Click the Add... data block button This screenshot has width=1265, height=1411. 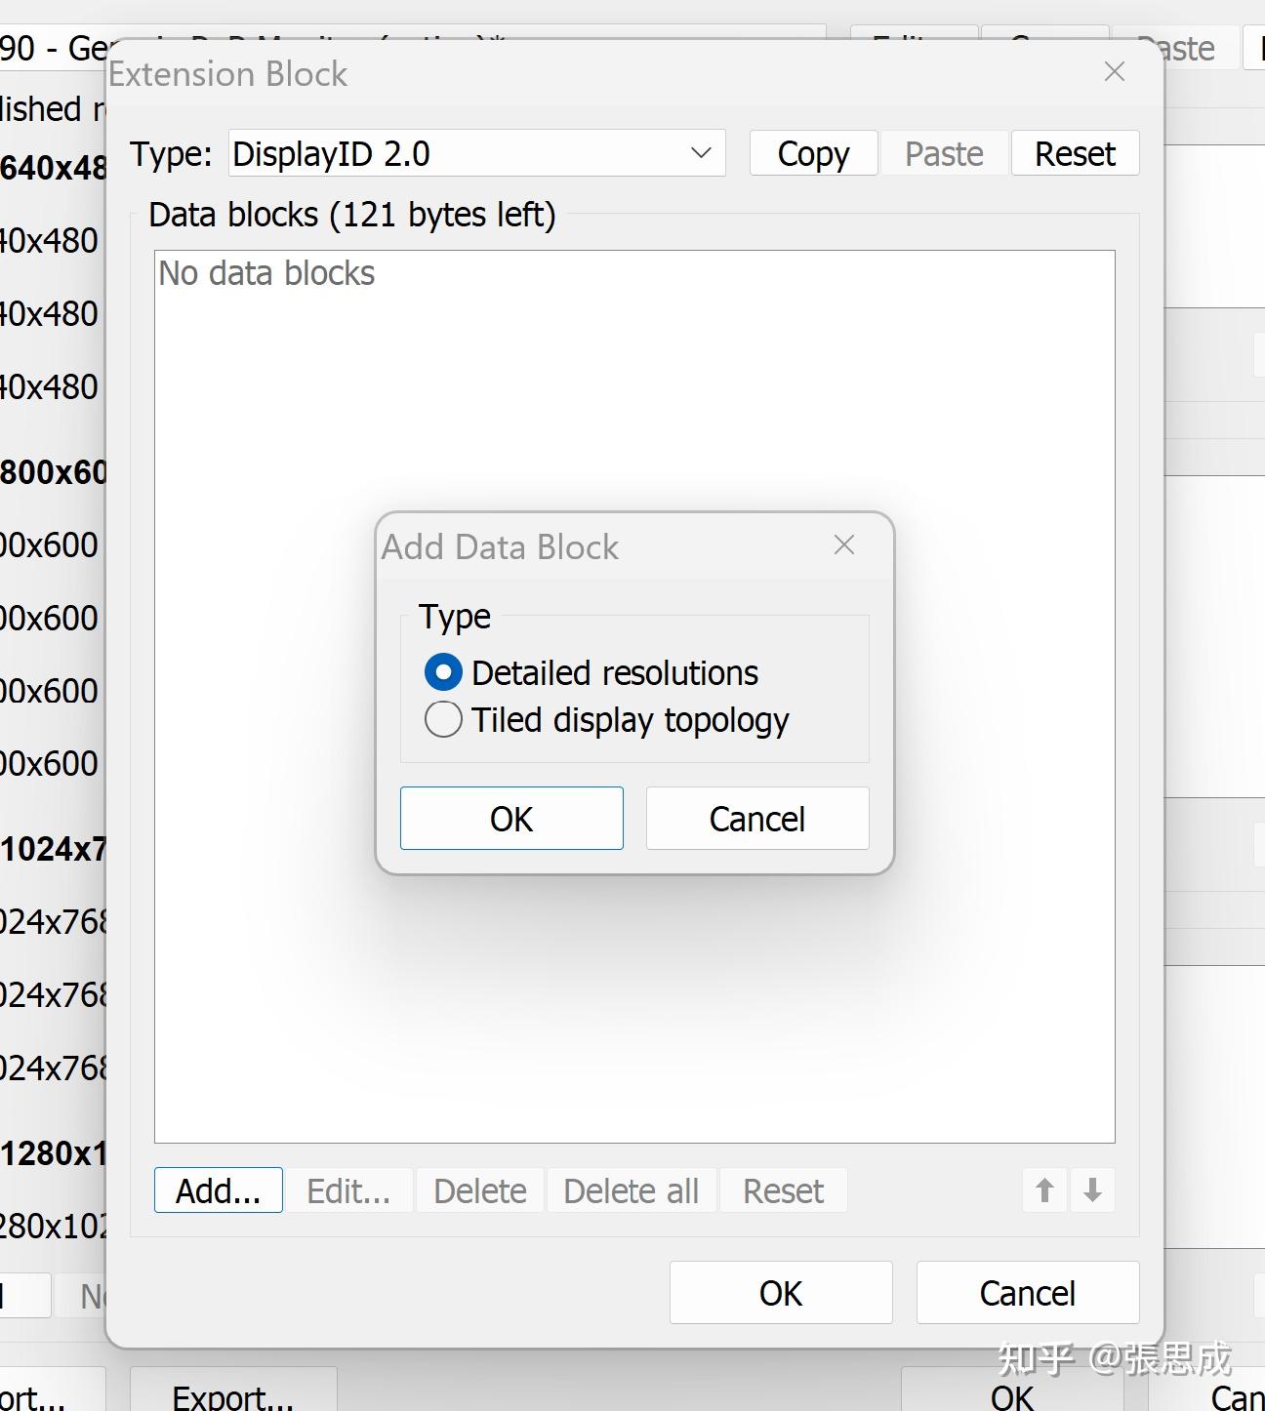(219, 1190)
